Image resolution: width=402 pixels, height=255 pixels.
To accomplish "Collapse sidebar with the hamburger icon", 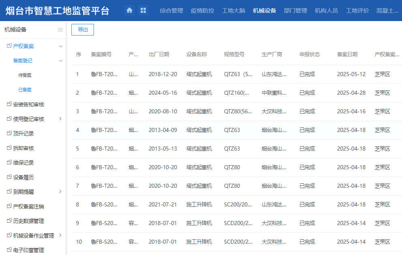I will pyautogui.click(x=60, y=30).
